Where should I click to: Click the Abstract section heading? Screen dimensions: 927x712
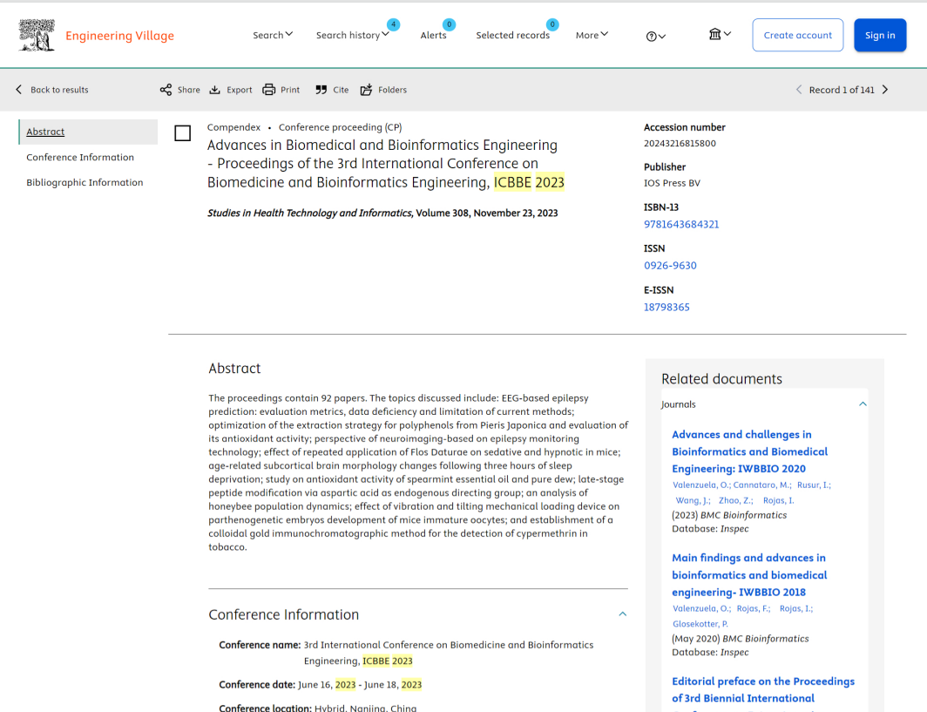click(x=234, y=369)
